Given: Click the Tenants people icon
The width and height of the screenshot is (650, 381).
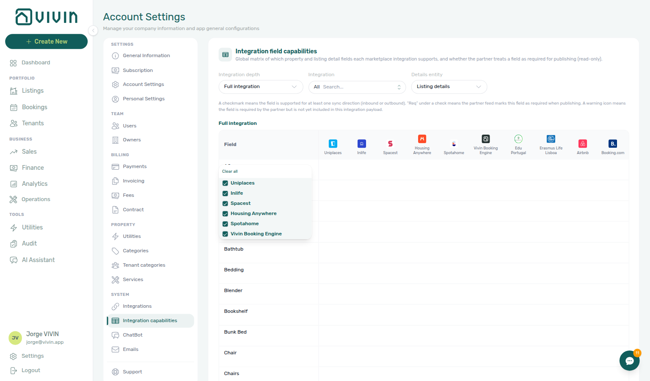Looking at the screenshot, I should [x=14, y=123].
